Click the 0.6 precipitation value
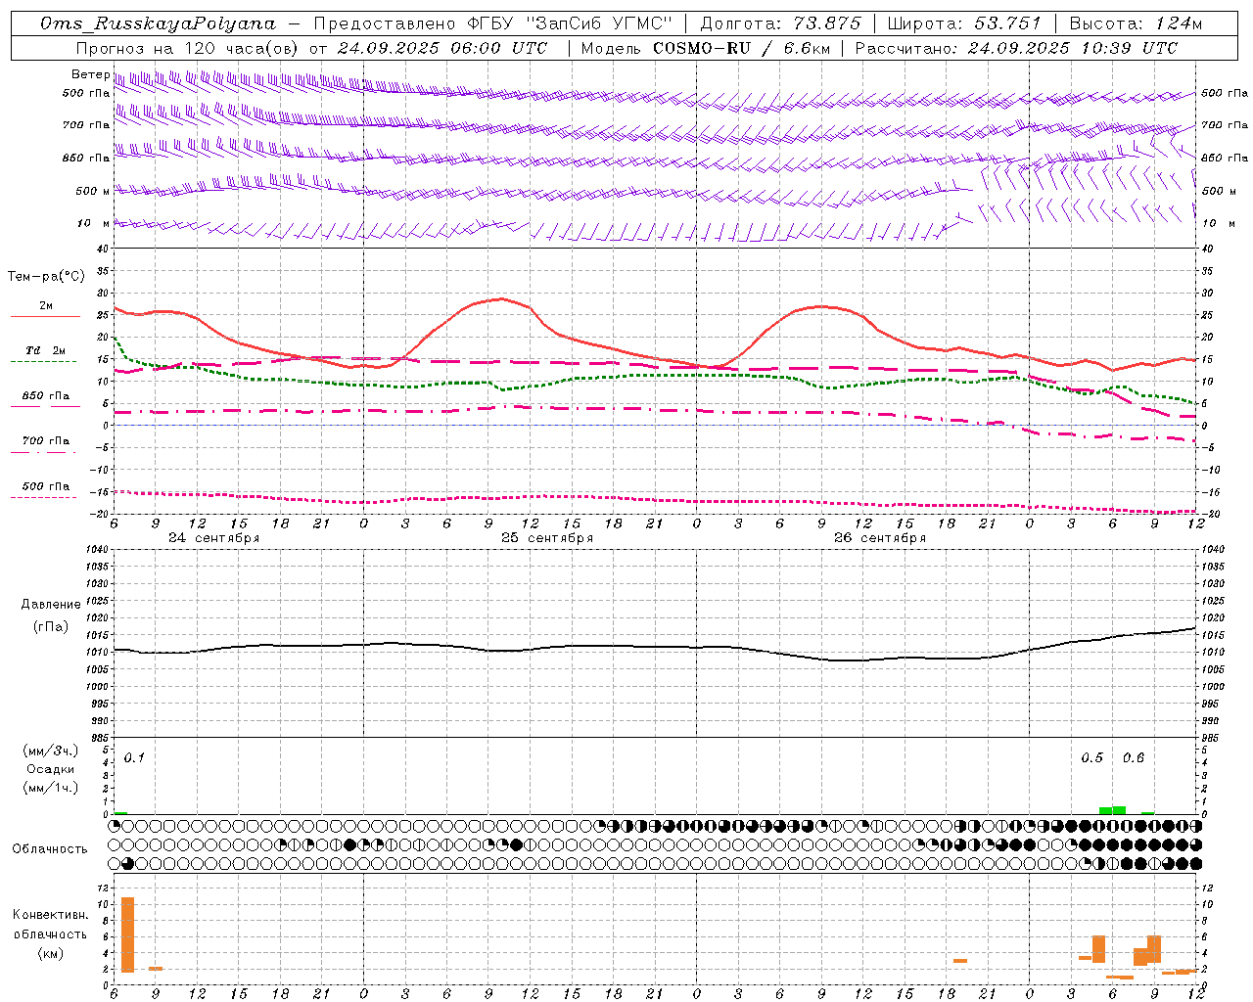Viewport: 1253px width, 1002px height. pos(1134,757)
